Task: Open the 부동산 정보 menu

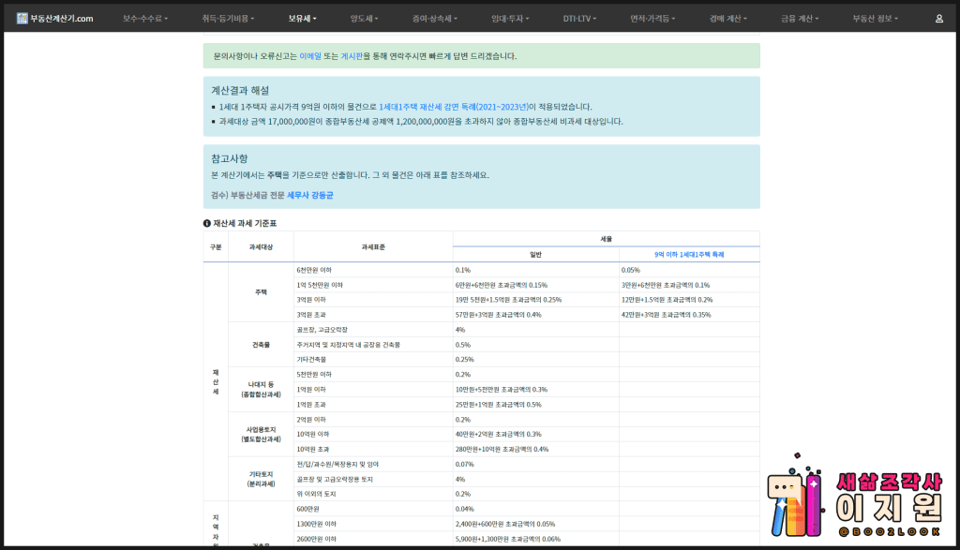Action: pyautogui.click(x=876, y=17)
